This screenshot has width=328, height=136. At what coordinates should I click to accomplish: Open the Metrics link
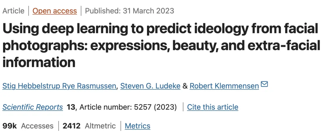pos(138,126)
